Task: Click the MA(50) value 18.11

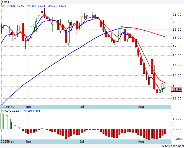Action: coord(42,6)
